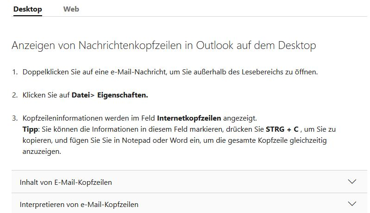Image resolution: width=370 pixels, height=213 pixels.
Task: Select the Desktop tab
Action: coord(28,9)
